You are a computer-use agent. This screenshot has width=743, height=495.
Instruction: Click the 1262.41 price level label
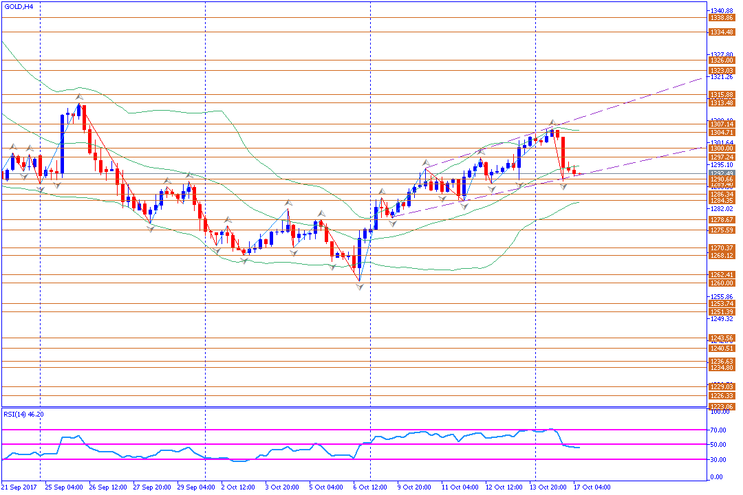722,275
